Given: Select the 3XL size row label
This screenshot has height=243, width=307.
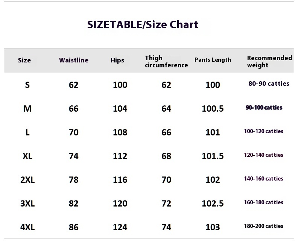Looking at the screenshot, I should [x=27, y=204].
